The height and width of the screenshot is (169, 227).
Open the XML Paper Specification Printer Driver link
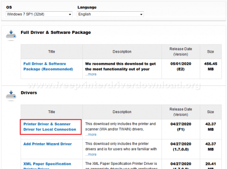click(x=47, y=166)
